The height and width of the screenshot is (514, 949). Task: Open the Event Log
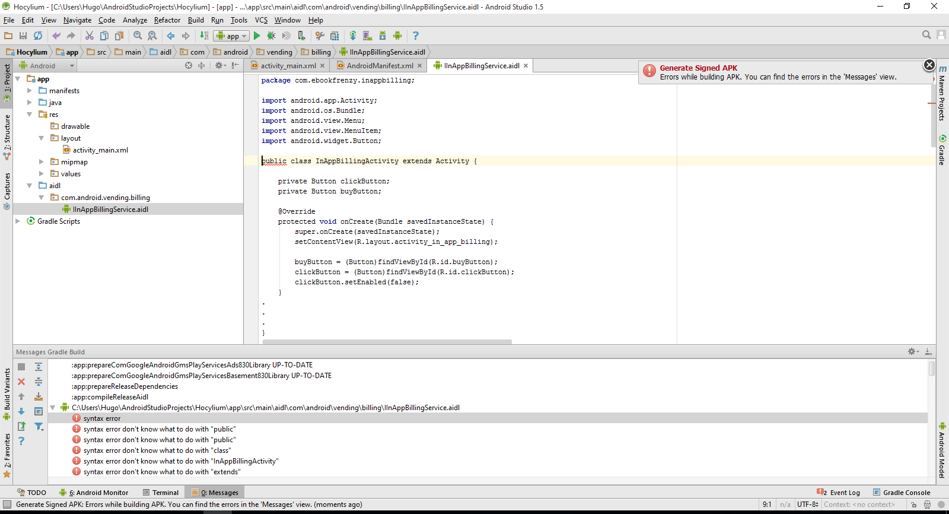coord(838,493)
